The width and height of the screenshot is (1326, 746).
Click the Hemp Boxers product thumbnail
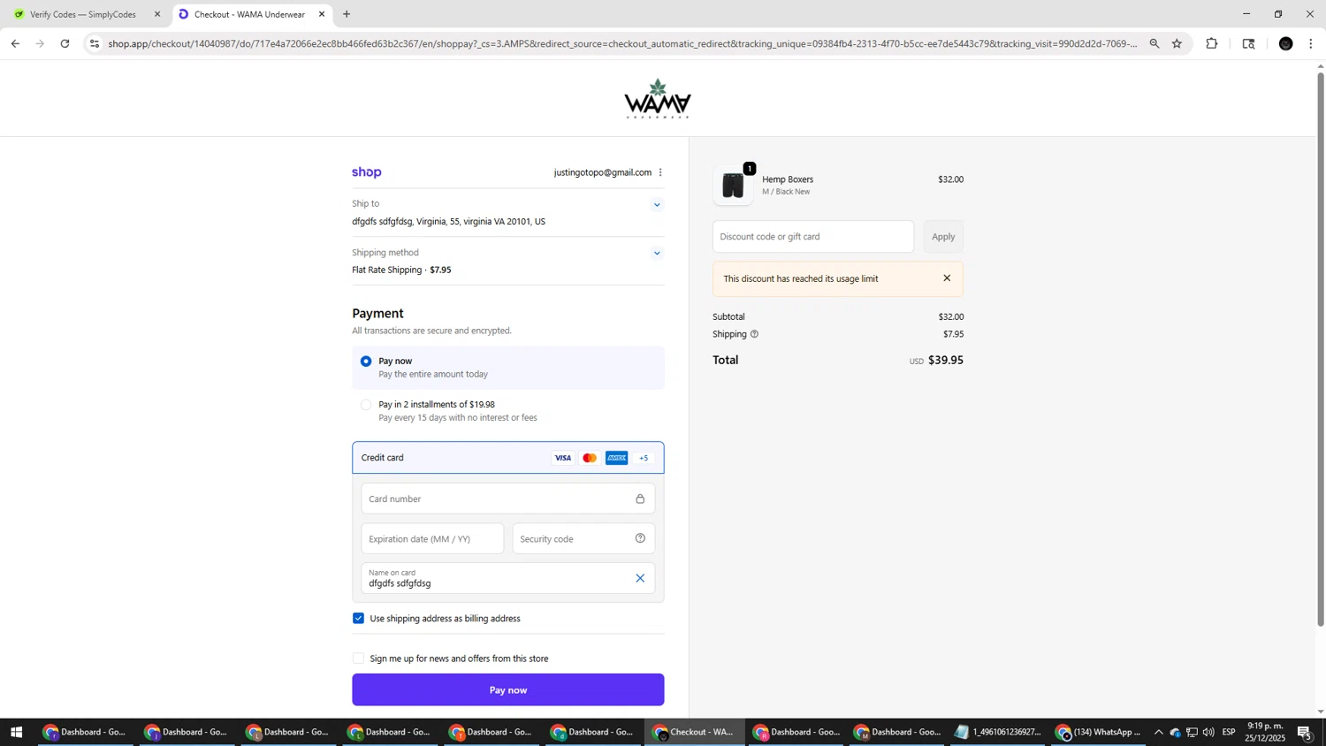733,186
